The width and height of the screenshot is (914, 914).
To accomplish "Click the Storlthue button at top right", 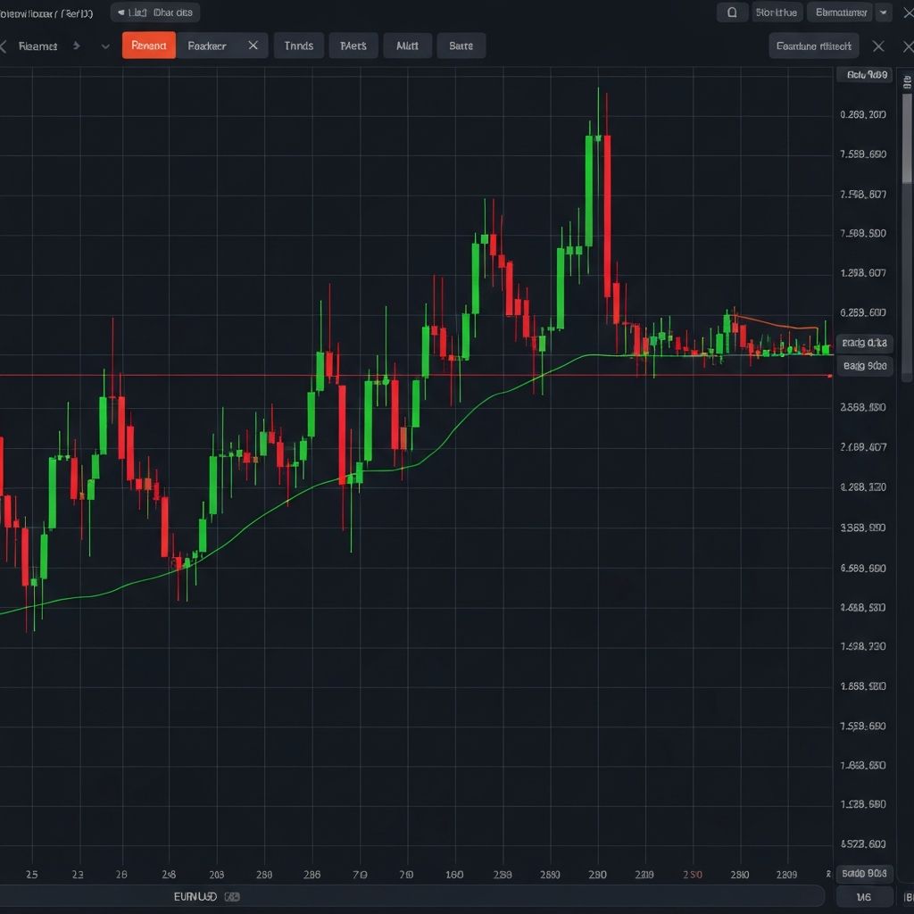I will pos(776,12).
